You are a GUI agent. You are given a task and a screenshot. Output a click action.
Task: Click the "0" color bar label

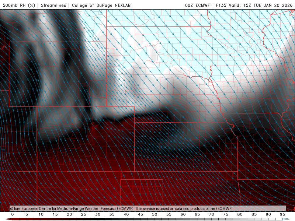[x=13, y=214]
